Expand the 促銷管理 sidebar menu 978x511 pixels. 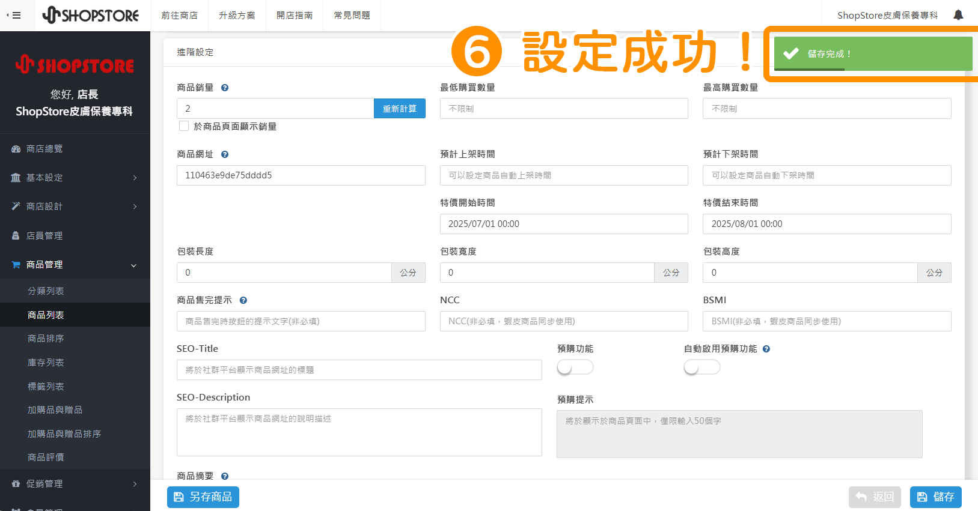click(x=75, y=483)
